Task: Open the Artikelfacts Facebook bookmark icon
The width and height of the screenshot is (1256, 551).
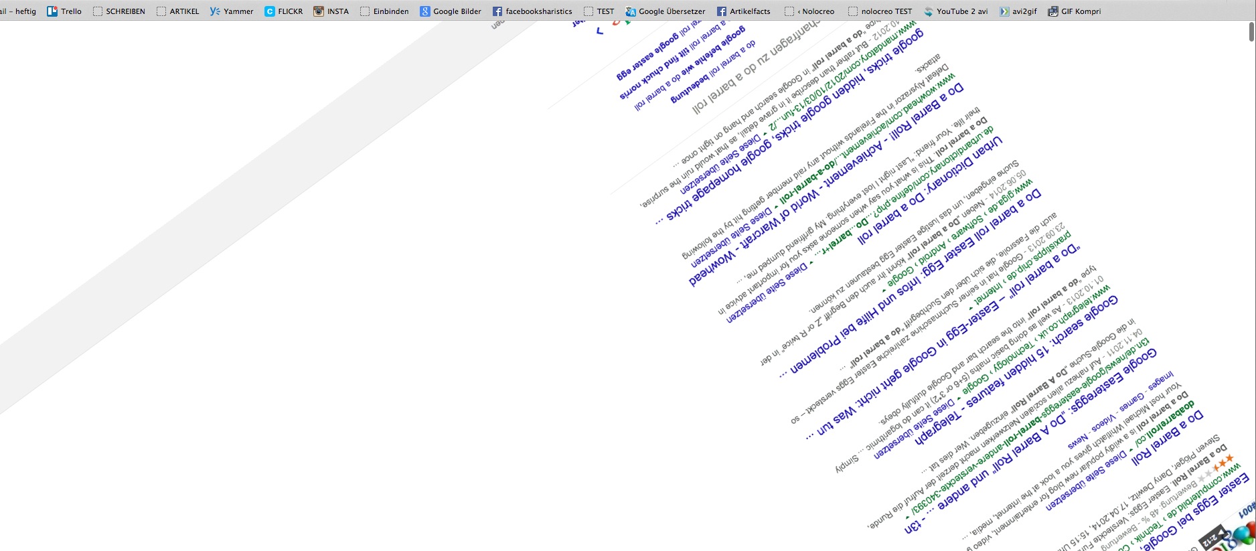Action: pos(722,11)
